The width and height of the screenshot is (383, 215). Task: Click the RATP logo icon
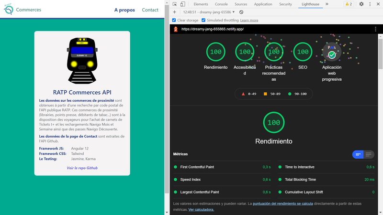(x=9, y=9)
